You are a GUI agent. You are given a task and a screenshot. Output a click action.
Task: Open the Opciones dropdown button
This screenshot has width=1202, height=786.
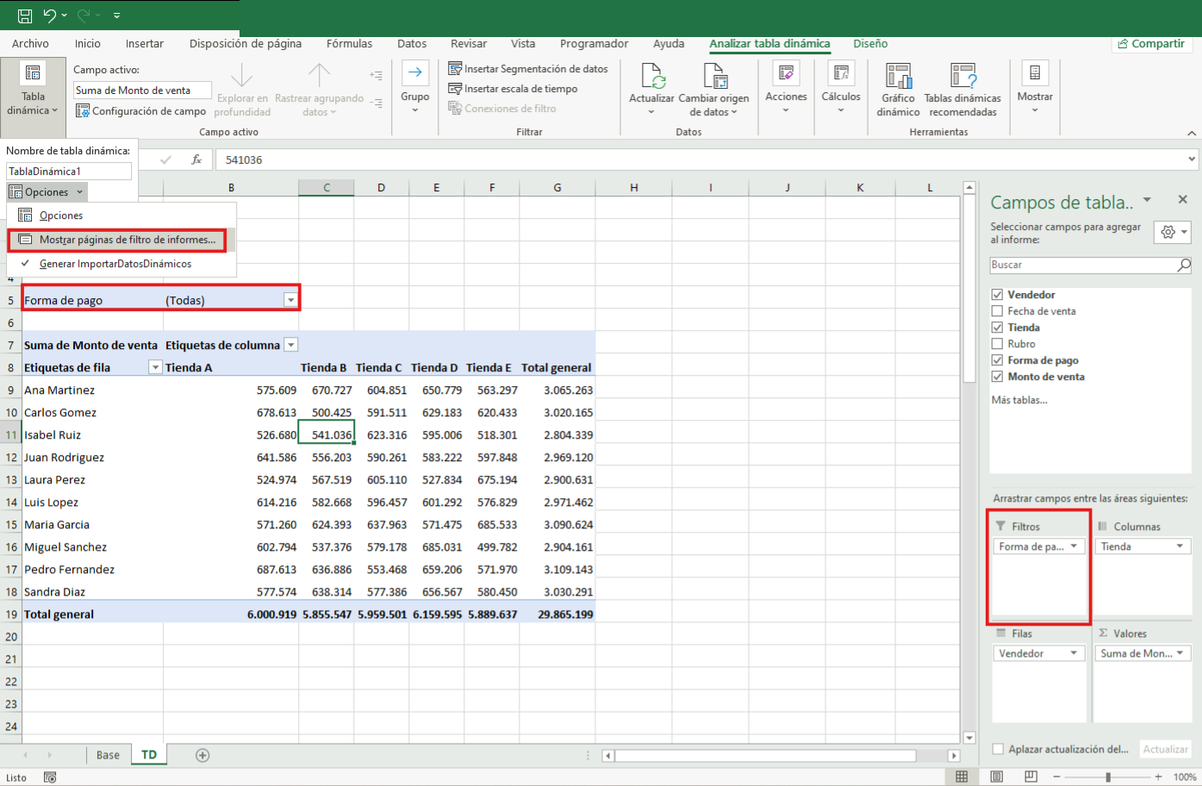point(47,192)
